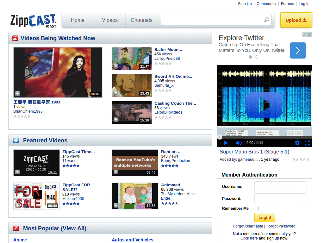Image resolution: width=324 pixels, height=243 pixels.
Task: Open the Anime category link
Action: click(x=20, y=240)
